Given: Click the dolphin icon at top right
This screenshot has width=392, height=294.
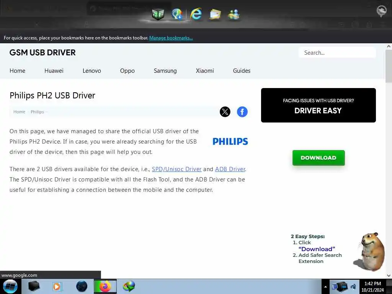Looking at the screenshot, I should (382, 11).
